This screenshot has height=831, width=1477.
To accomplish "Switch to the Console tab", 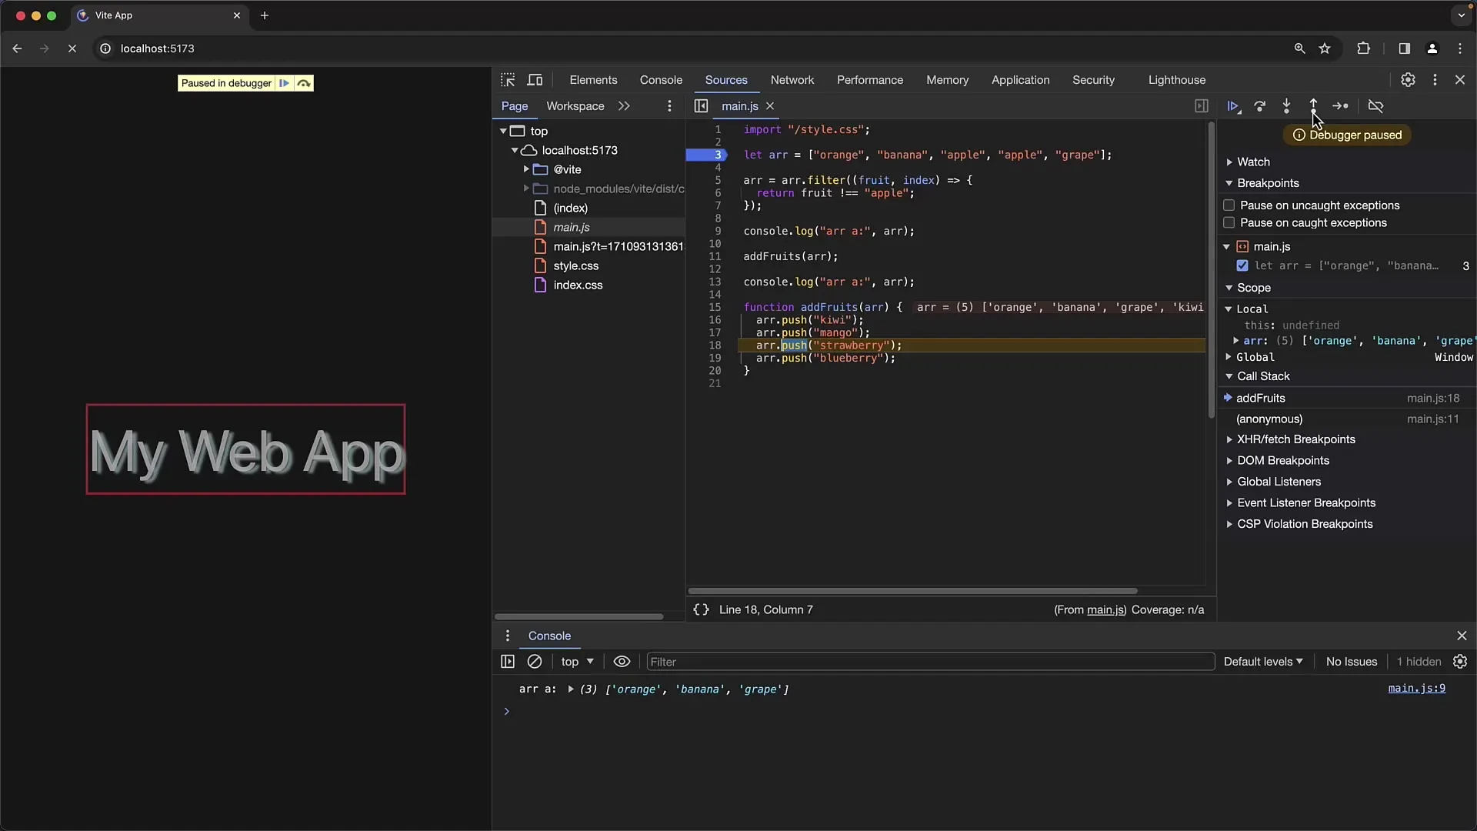I will (661, 80).
